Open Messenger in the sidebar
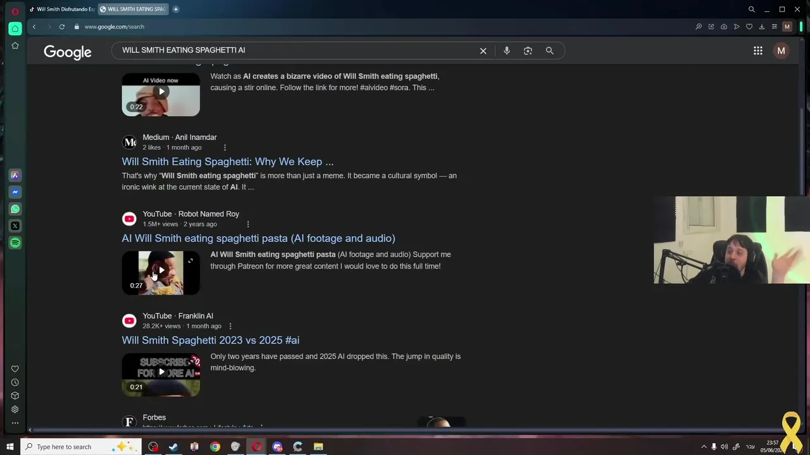This screenshot has width=810, height=455. 15,192
